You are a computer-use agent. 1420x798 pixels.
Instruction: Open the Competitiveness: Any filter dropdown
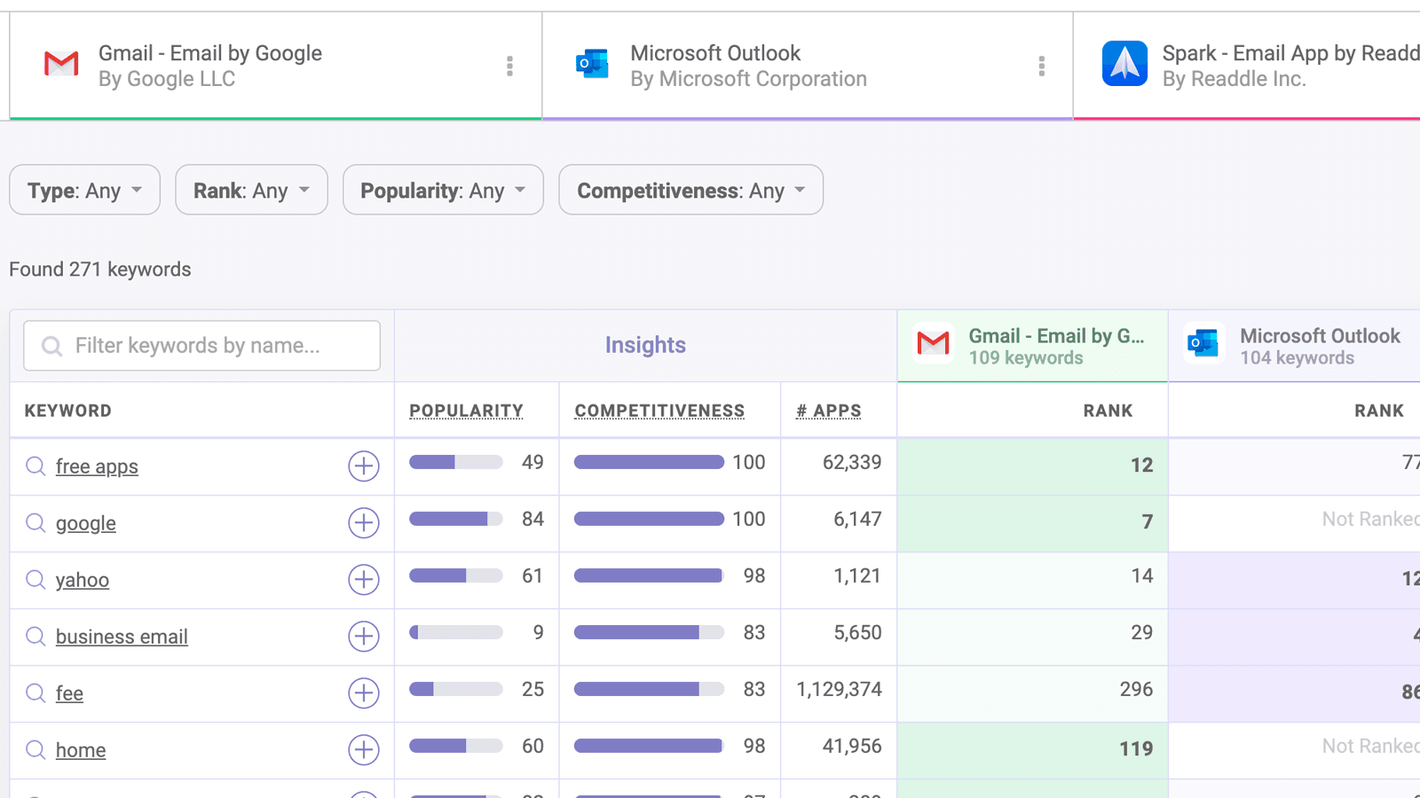691,190
